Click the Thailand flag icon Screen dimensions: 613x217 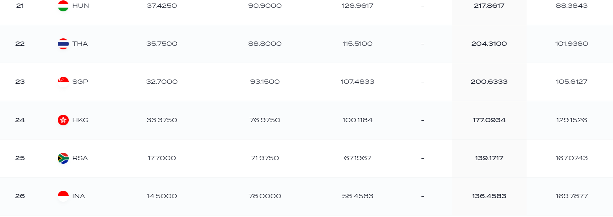(x=63, y=44)
